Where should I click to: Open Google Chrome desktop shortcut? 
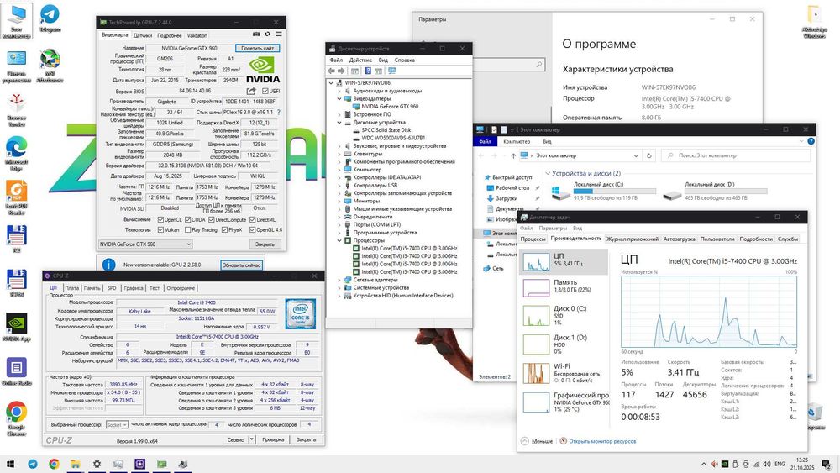point(17,418)
